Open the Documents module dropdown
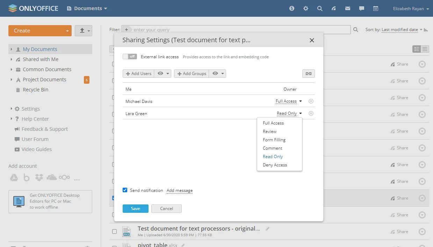 (x=88, y=8)
